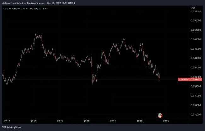
Task: Click the 2022 time axis label
Action: point(139,121)
